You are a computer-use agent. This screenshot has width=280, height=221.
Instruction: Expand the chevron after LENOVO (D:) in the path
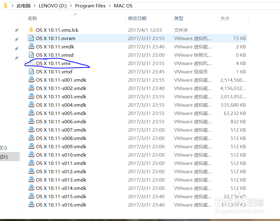(x=71, y=6)
